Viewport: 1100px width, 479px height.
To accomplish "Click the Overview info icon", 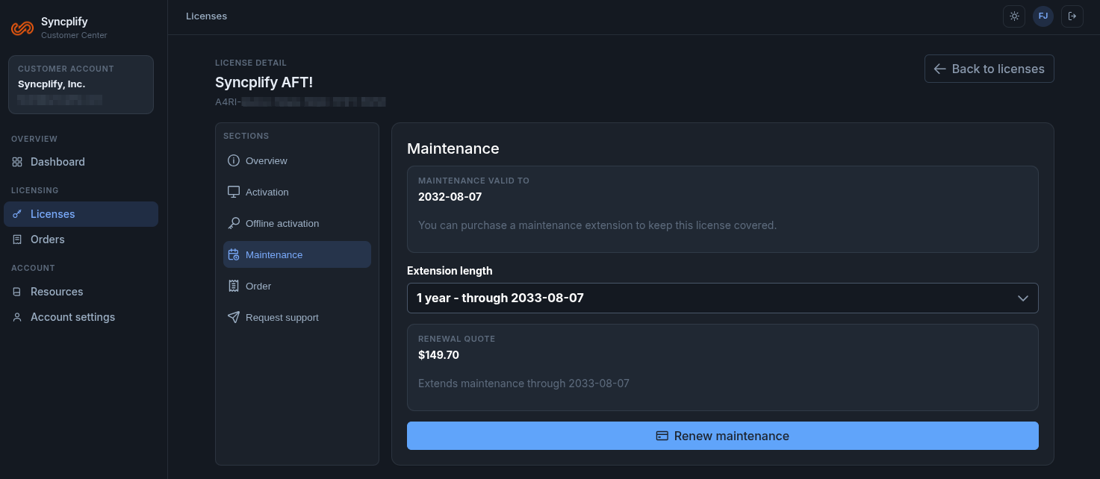I will [234, 160].
